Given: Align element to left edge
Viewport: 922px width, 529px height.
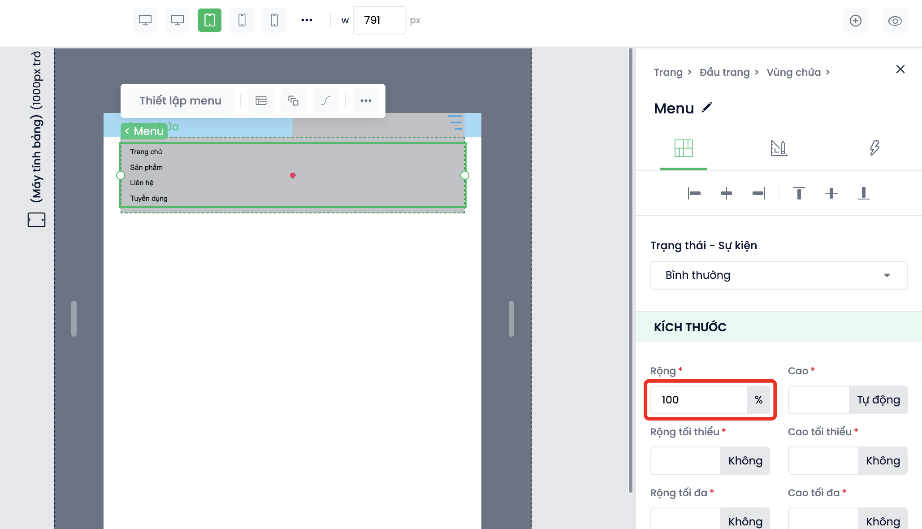Looking at the screenshot, I should click(x=694, y=193).
